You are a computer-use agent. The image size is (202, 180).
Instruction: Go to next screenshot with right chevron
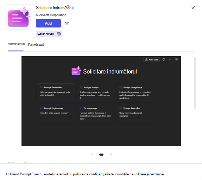pyautogui.click(x=111, y=155)
